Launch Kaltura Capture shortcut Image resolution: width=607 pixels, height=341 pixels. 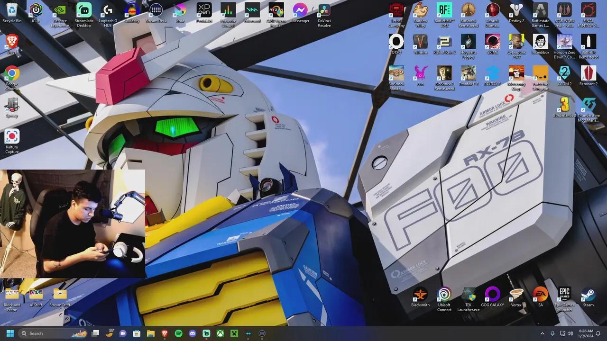click(12, 141)
